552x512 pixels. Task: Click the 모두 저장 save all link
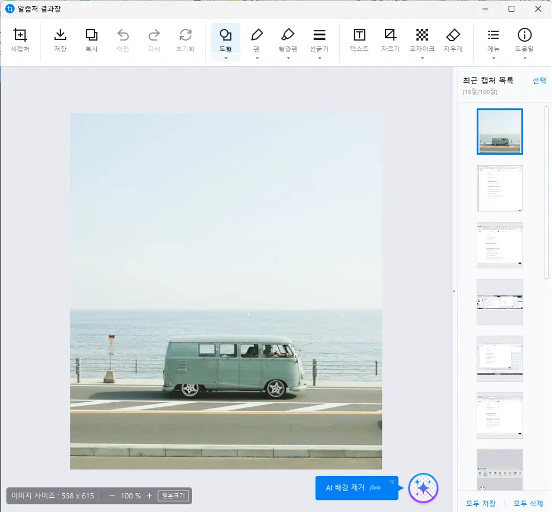click(481, 504)
